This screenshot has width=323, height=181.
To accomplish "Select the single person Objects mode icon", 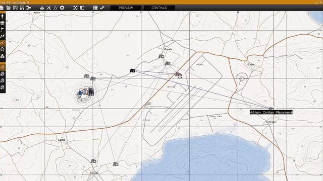I will (x=3, y=16).
